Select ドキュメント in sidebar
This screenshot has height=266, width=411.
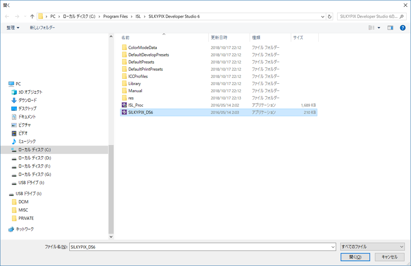pyautogui.click(x=27, y=117)
